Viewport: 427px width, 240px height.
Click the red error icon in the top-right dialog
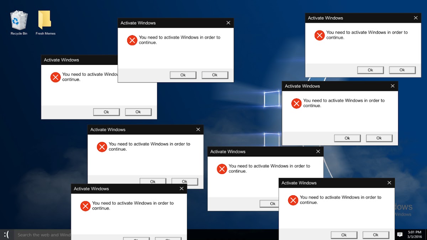(x=320, y=35)
